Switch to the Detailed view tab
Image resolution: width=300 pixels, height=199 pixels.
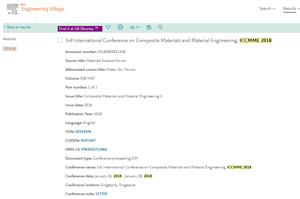point(10,48)
